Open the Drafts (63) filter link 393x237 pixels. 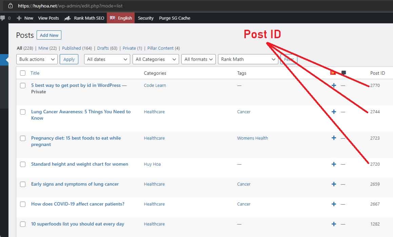click(x=107, y=48)
